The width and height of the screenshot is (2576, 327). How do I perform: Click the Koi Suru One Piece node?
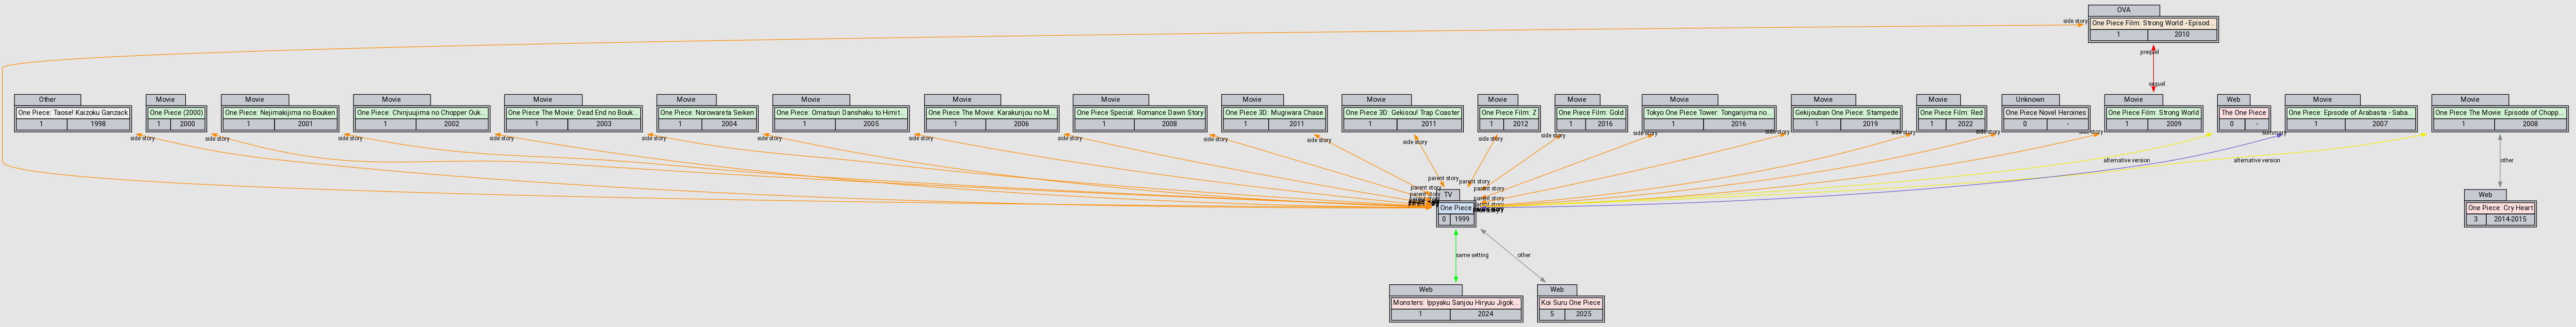[1570, 302]
